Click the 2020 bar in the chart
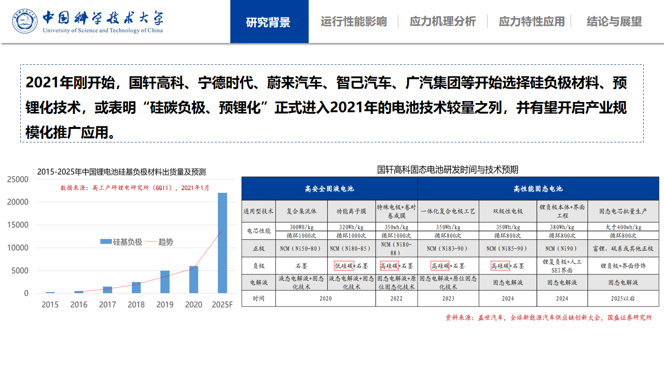This screenshot has width=664, height=373. tap(193, 280)
